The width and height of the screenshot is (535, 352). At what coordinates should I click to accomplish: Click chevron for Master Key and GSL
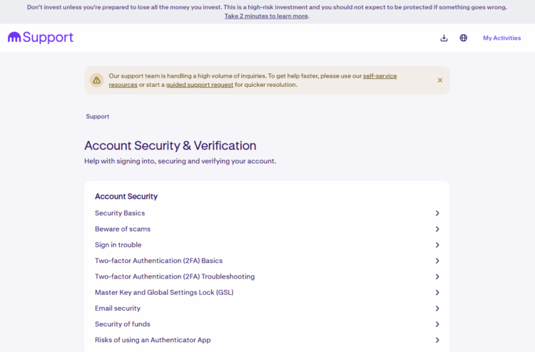coord(437,292)
